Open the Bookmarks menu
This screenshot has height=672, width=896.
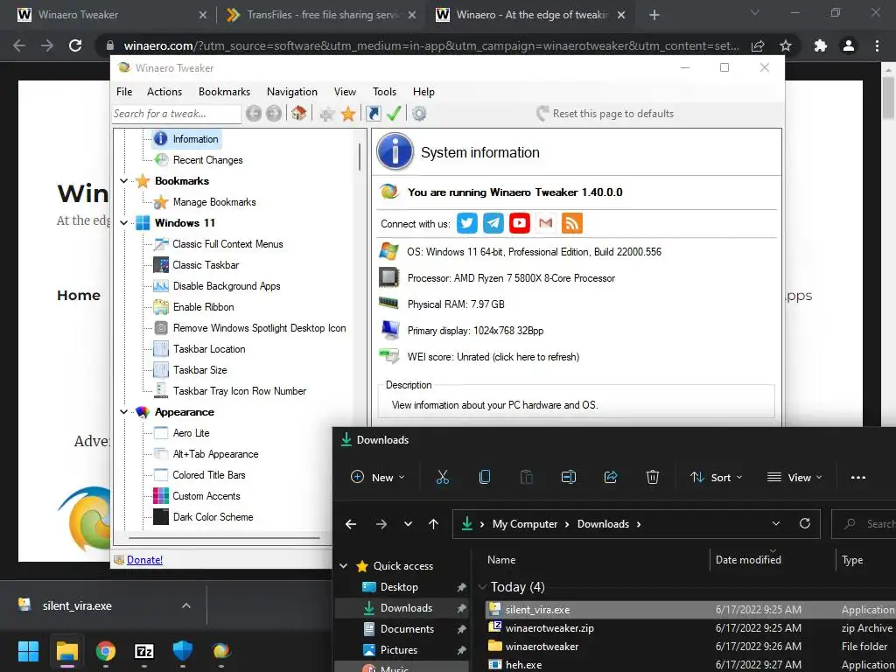click(x=225, y=91)
